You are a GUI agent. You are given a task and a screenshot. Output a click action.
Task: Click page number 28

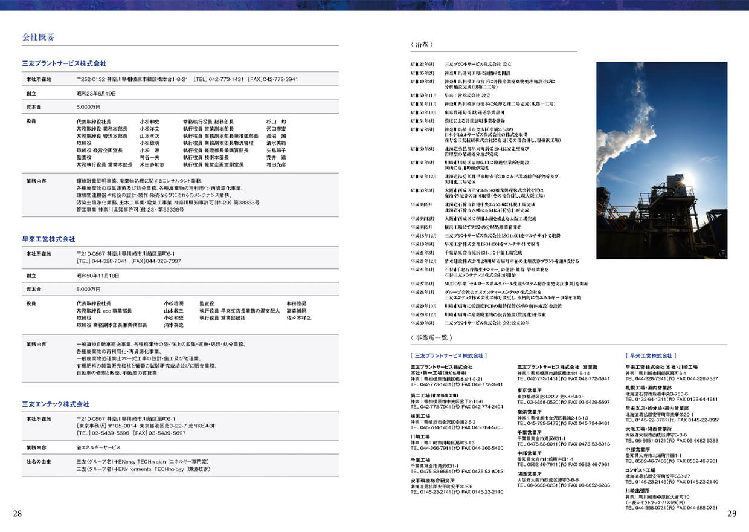pos(18,514)
